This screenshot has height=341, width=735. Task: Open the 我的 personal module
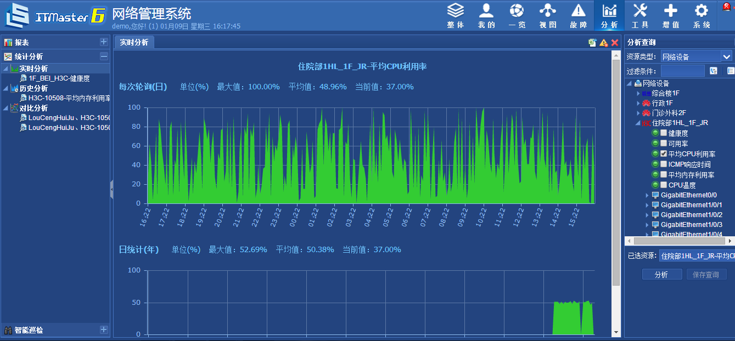(486, 15)
